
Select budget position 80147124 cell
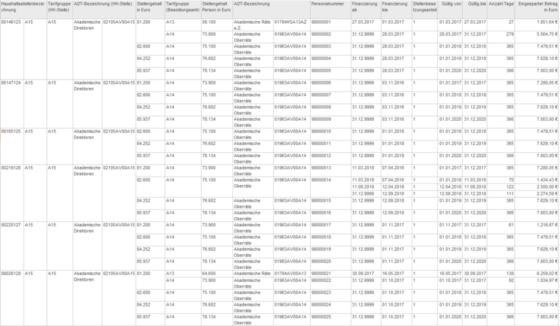tap(11, 82)
